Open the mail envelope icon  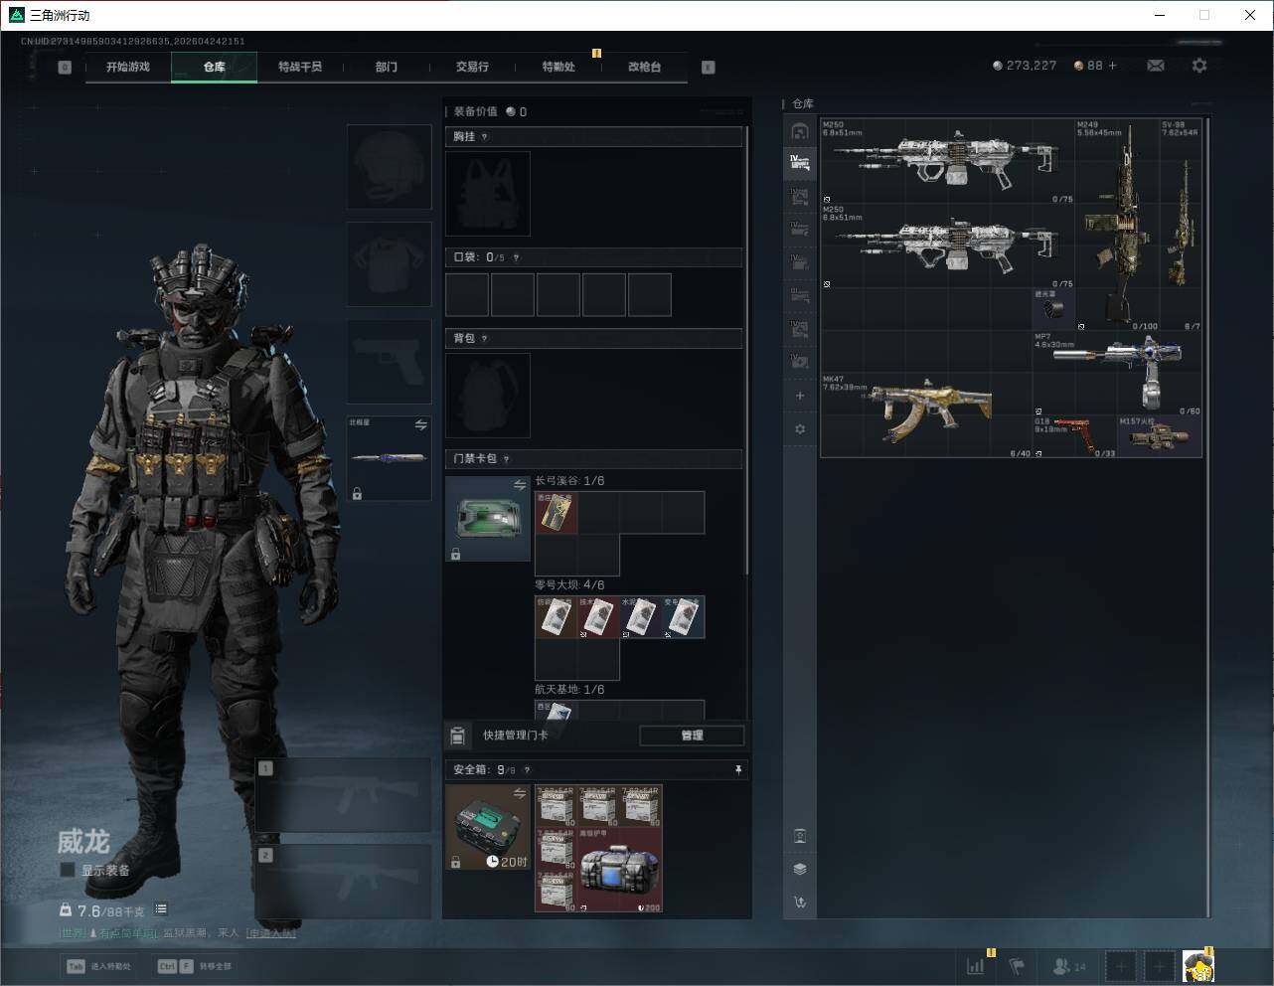click(1156, 66)
